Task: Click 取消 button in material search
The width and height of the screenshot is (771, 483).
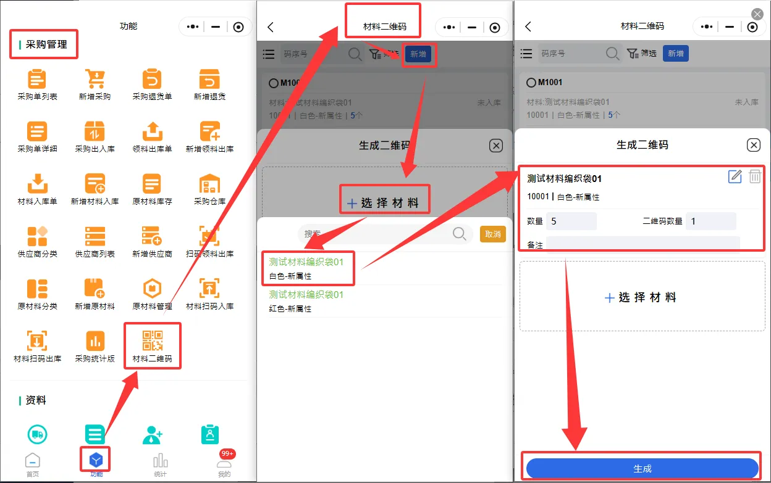Action: click(x=492, y=234)
